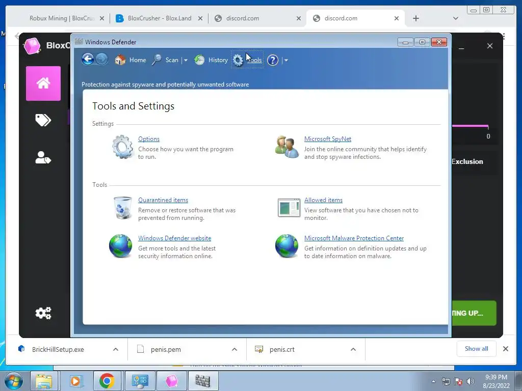Open History in Windows Defender
This screenshot has width=522, height=391.
coord(211,60)
